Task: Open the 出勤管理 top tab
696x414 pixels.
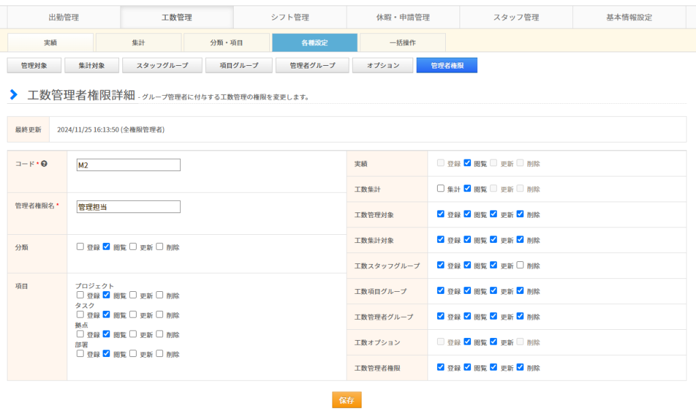Action: point(63,17)
